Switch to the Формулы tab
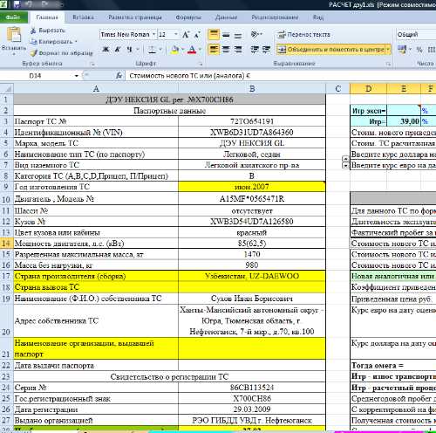 click(188, 17)
